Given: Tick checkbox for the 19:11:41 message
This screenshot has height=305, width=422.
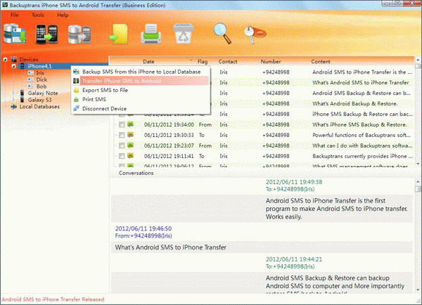Looking at the screenshot, I should (122, 156).
